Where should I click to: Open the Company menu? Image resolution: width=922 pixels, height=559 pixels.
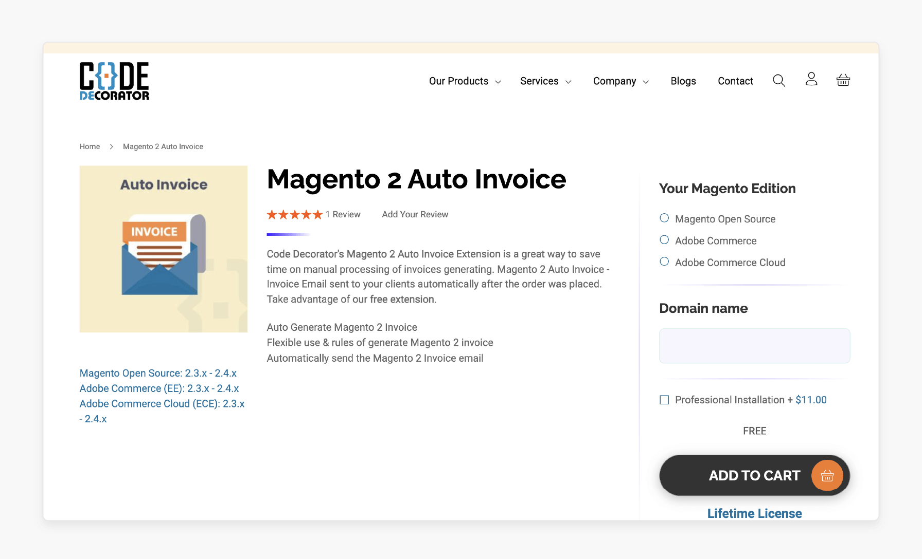click(614, 81)
